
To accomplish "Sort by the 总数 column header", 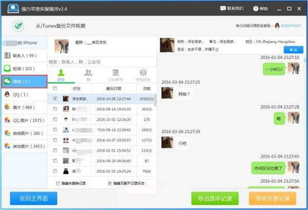I will 146,89.
